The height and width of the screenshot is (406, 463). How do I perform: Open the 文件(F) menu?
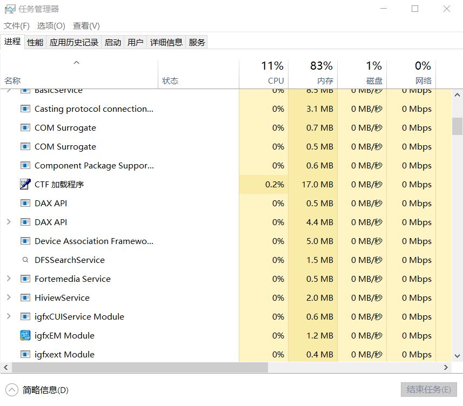(x=17, y=26)
